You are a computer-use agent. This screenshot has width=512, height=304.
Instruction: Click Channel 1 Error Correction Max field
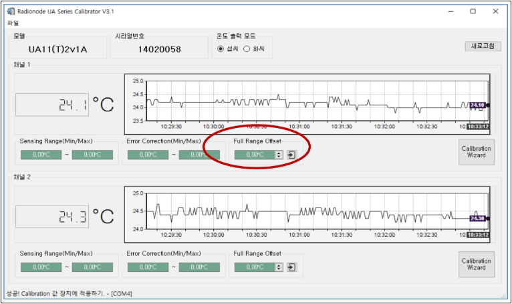tap(199, 155)
